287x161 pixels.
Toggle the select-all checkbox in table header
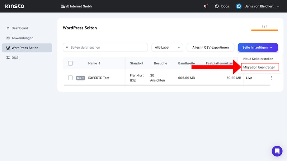[x=70, y=63]
